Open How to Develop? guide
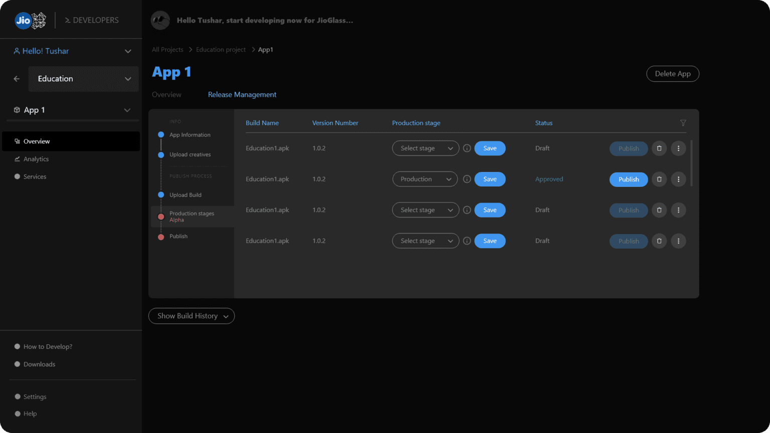Viewport: 770px width, 433px height. pos(43,346)
